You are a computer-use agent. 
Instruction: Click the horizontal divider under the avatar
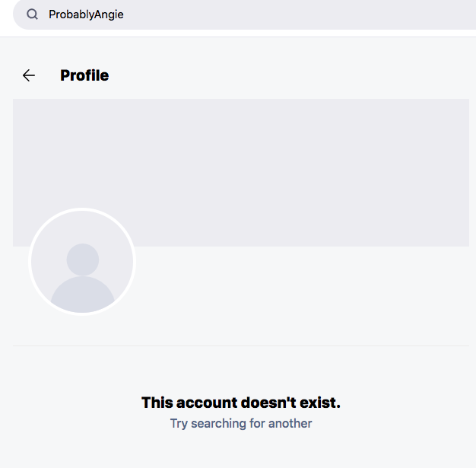click(x=241, y=345)
